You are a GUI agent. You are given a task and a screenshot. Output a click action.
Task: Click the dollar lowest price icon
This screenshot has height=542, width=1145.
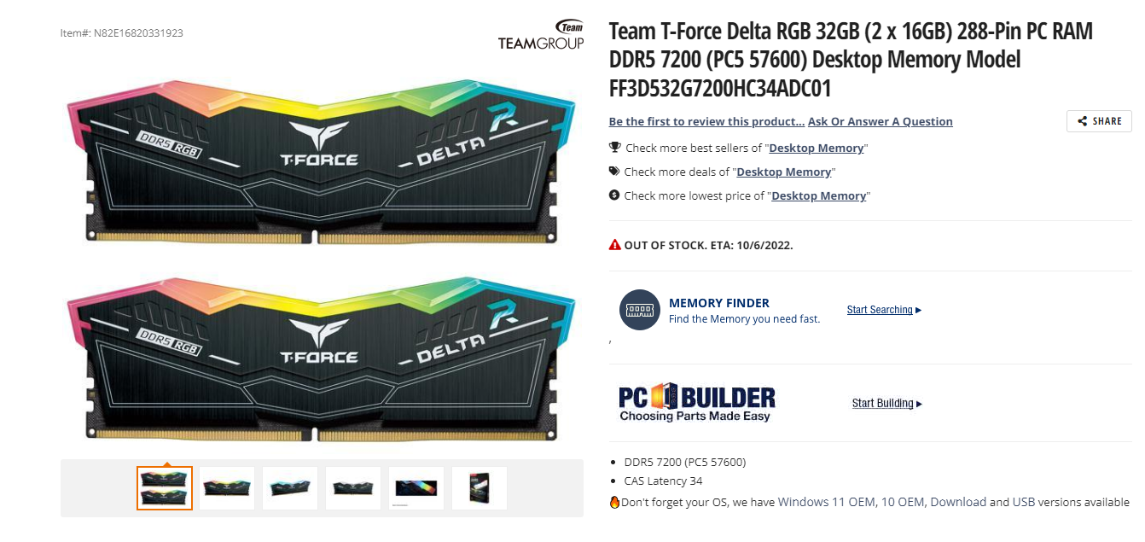(614, 195)
